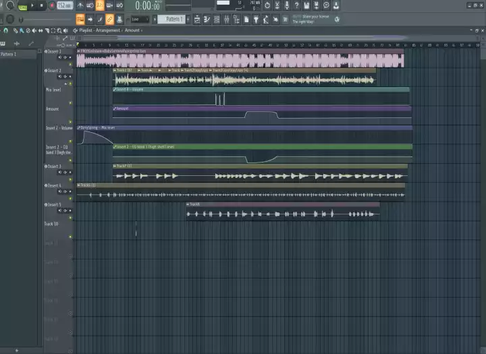Click the tempo tapper icon
Viewport: 486px width, 354px height.
(266, 20)
